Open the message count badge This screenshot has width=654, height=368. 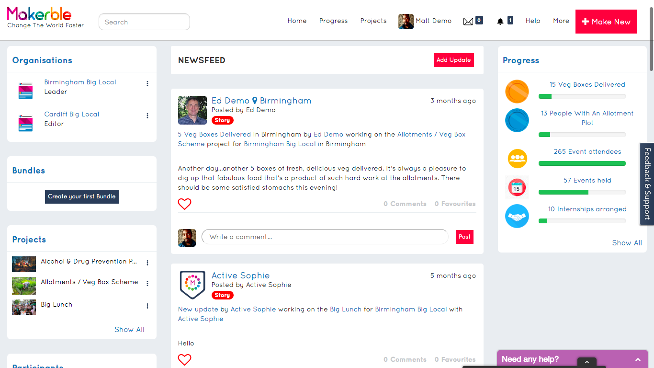click(x=479, y=20)
